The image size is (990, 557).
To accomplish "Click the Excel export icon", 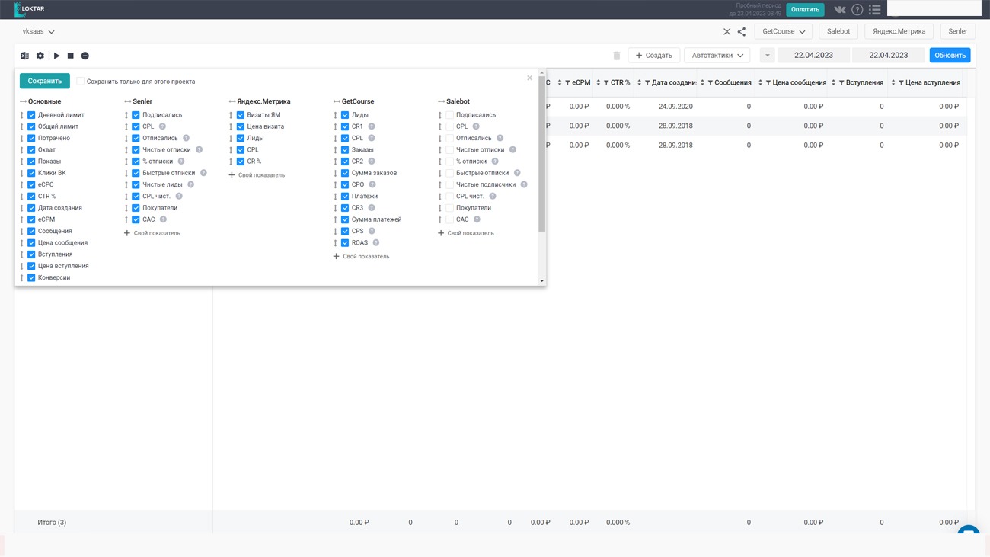I will (24, 56).
